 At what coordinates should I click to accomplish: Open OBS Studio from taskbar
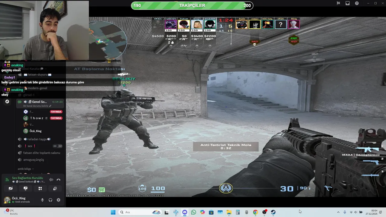pyautogui.click(x=264, y=212)
